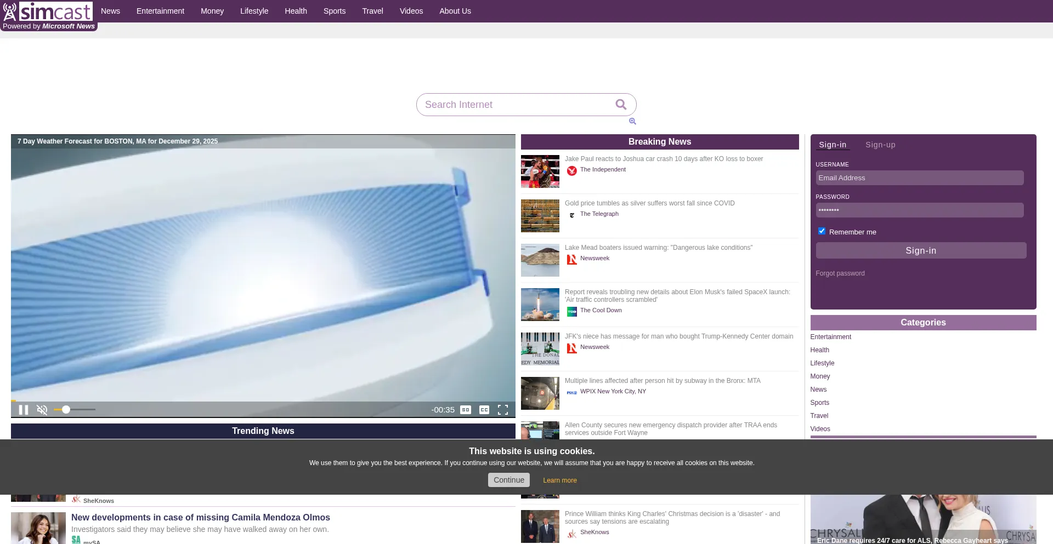Image resolution: width=1053 pixels, height=544 pixels.
Task: Pause the weather forecast video
Action: (x=24, y=410)
